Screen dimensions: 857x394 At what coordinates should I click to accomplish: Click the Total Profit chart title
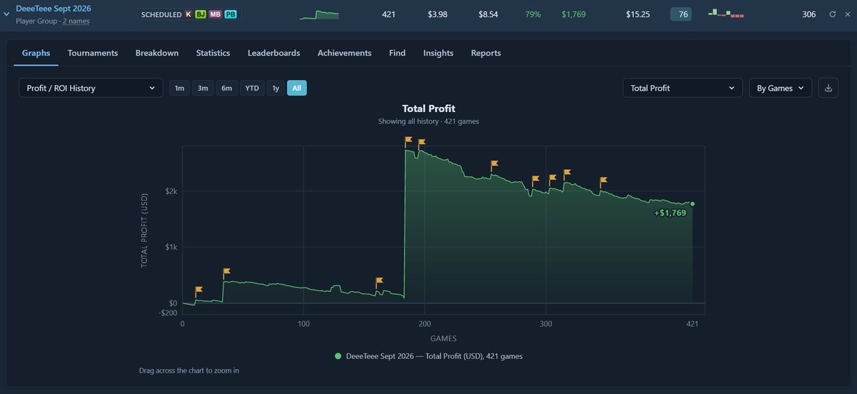click(x=428, y=108)
